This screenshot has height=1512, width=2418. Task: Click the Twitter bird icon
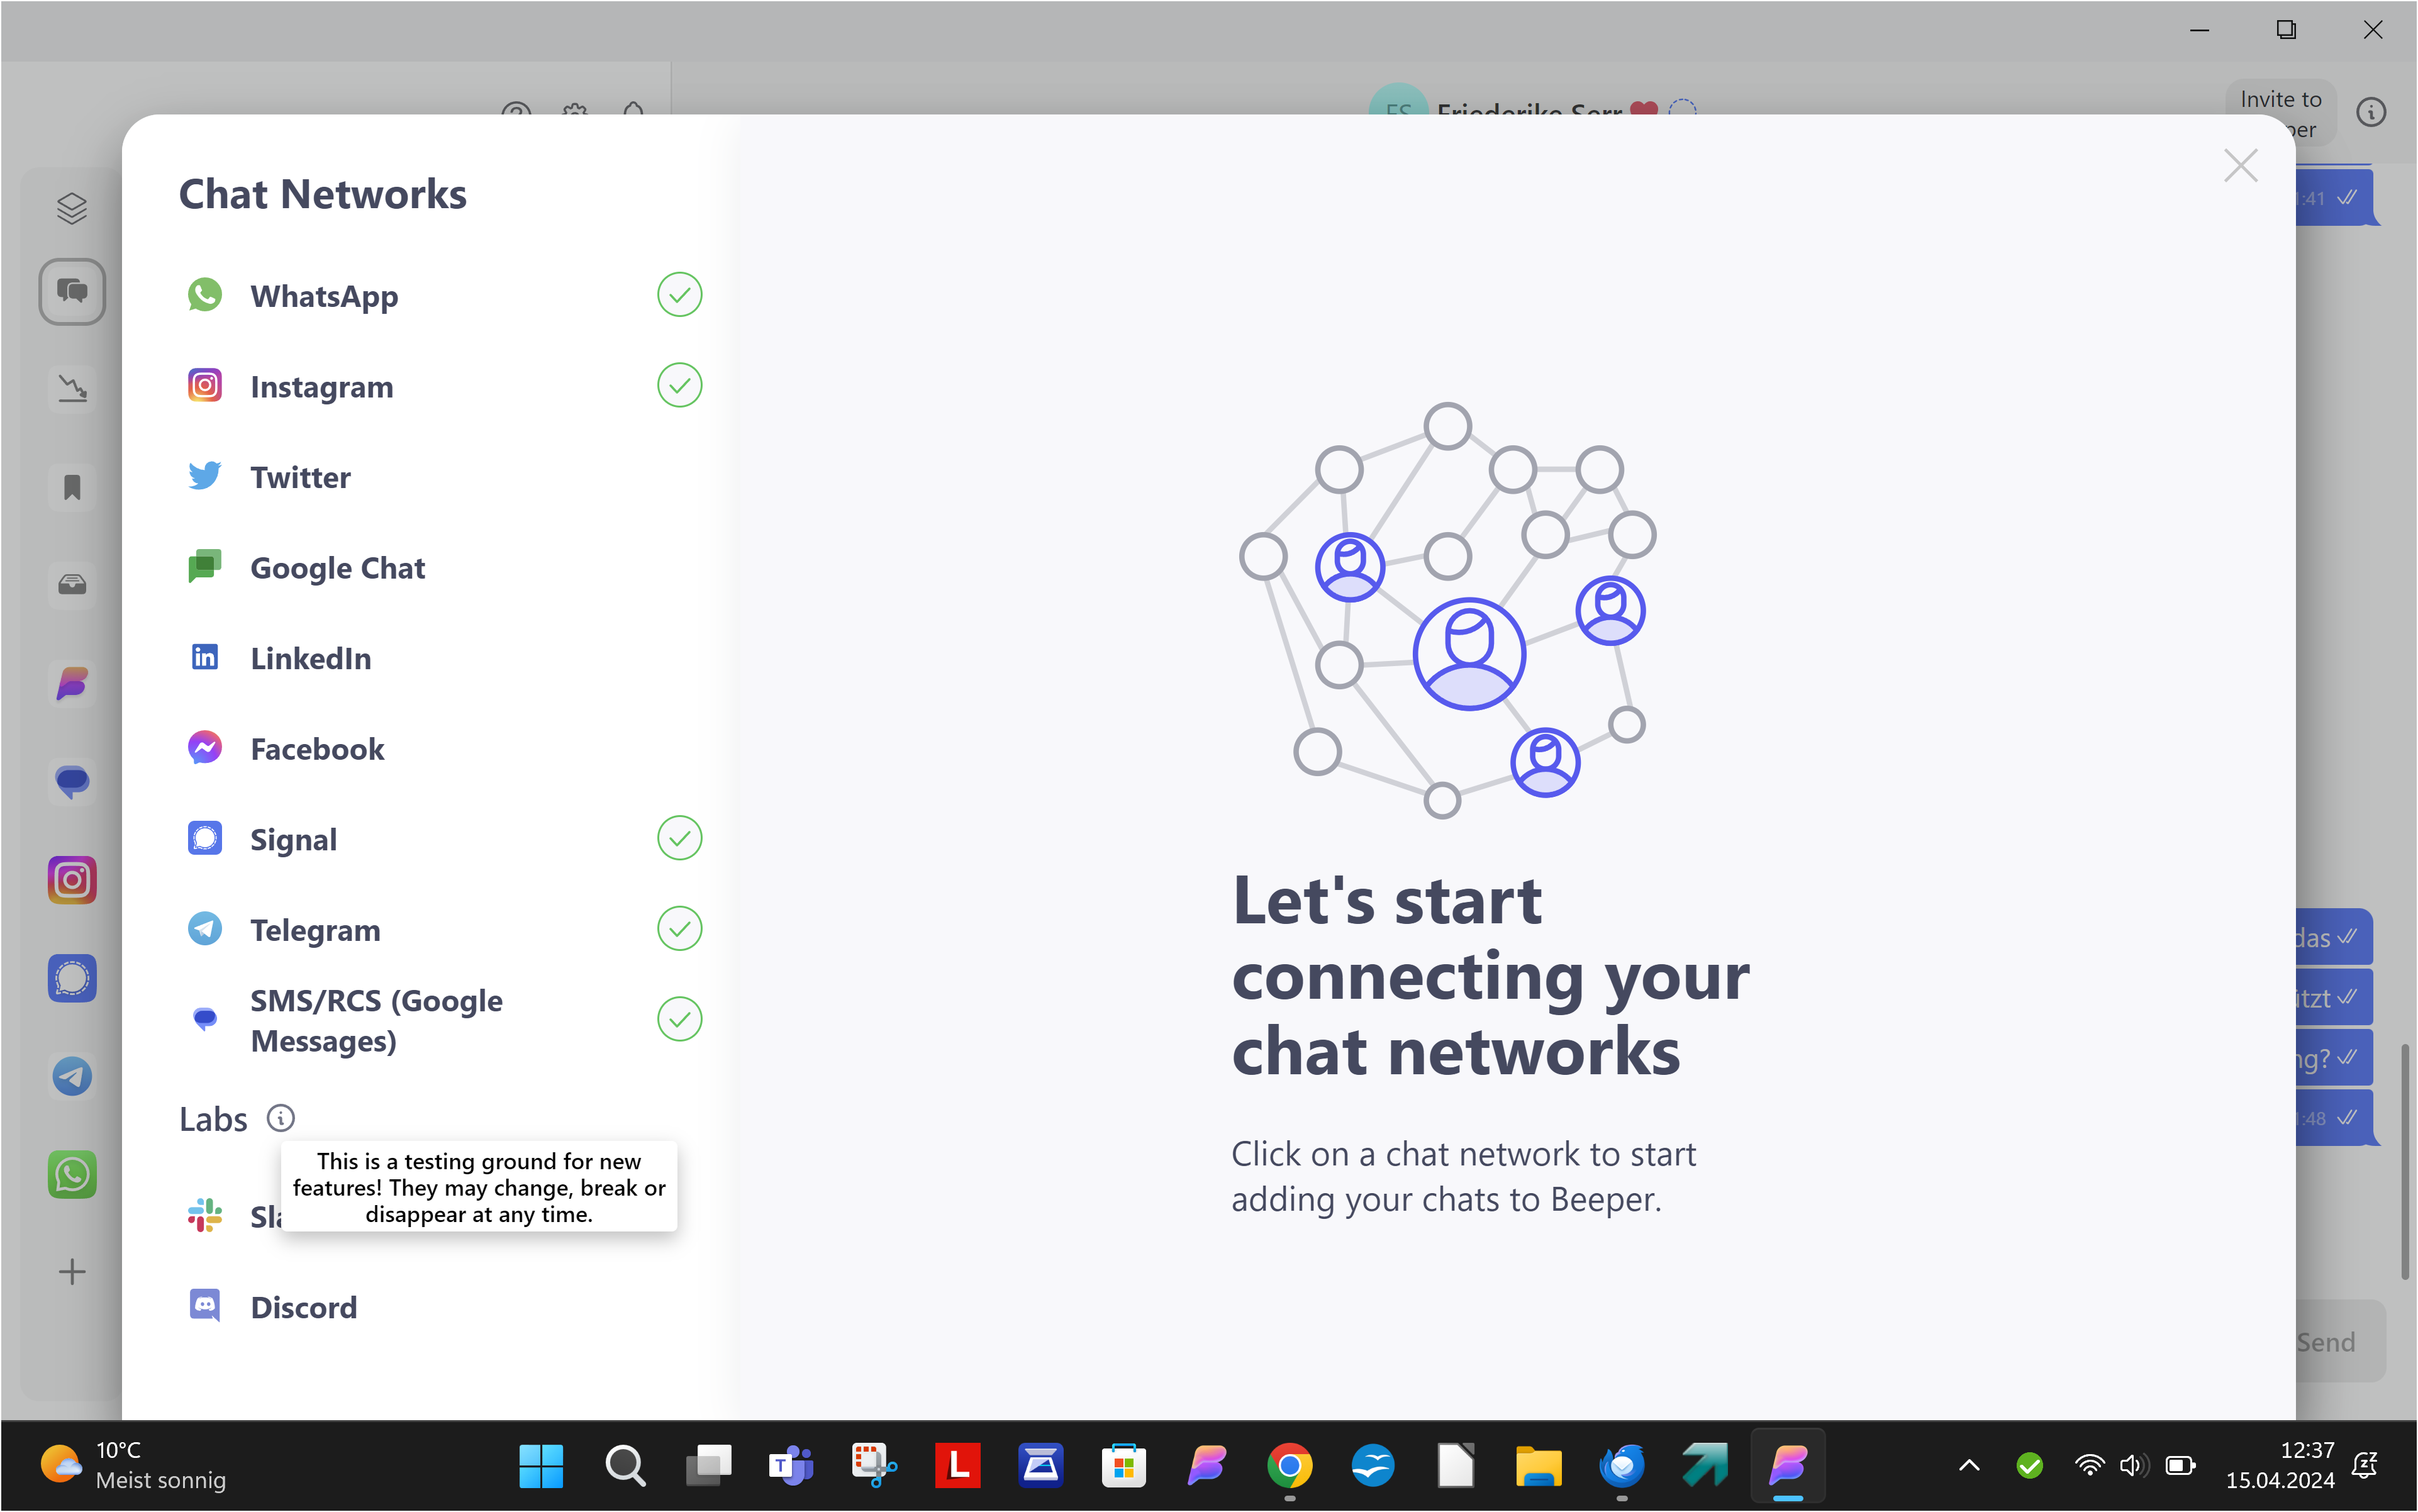click(x=205, y=476)
